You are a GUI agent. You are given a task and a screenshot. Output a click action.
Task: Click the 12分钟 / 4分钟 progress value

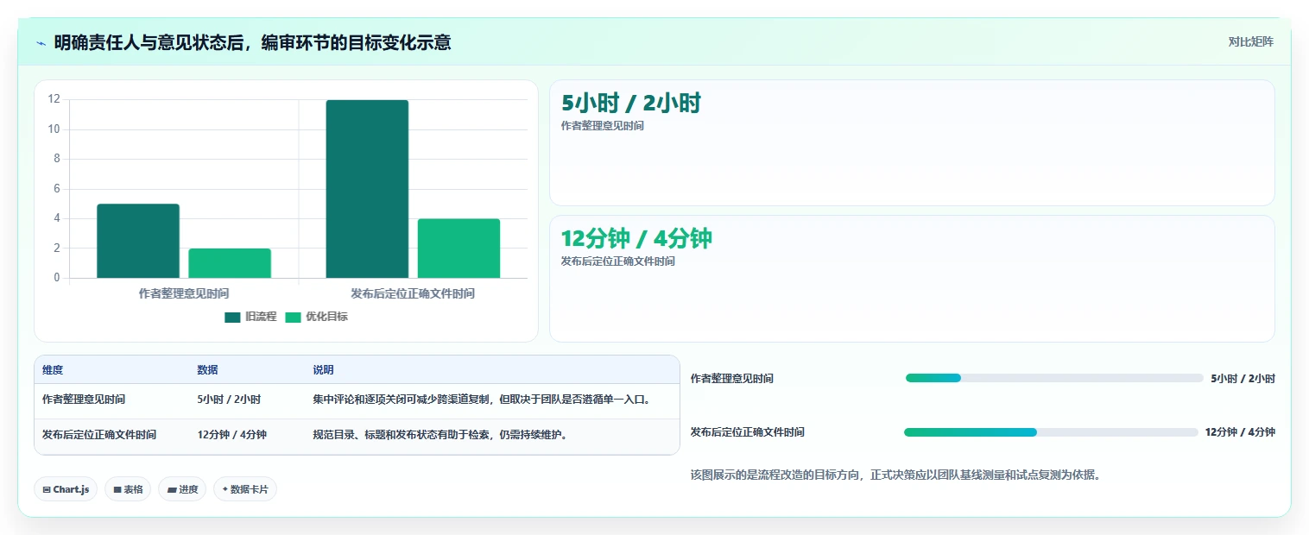(x=1240, y=432)
